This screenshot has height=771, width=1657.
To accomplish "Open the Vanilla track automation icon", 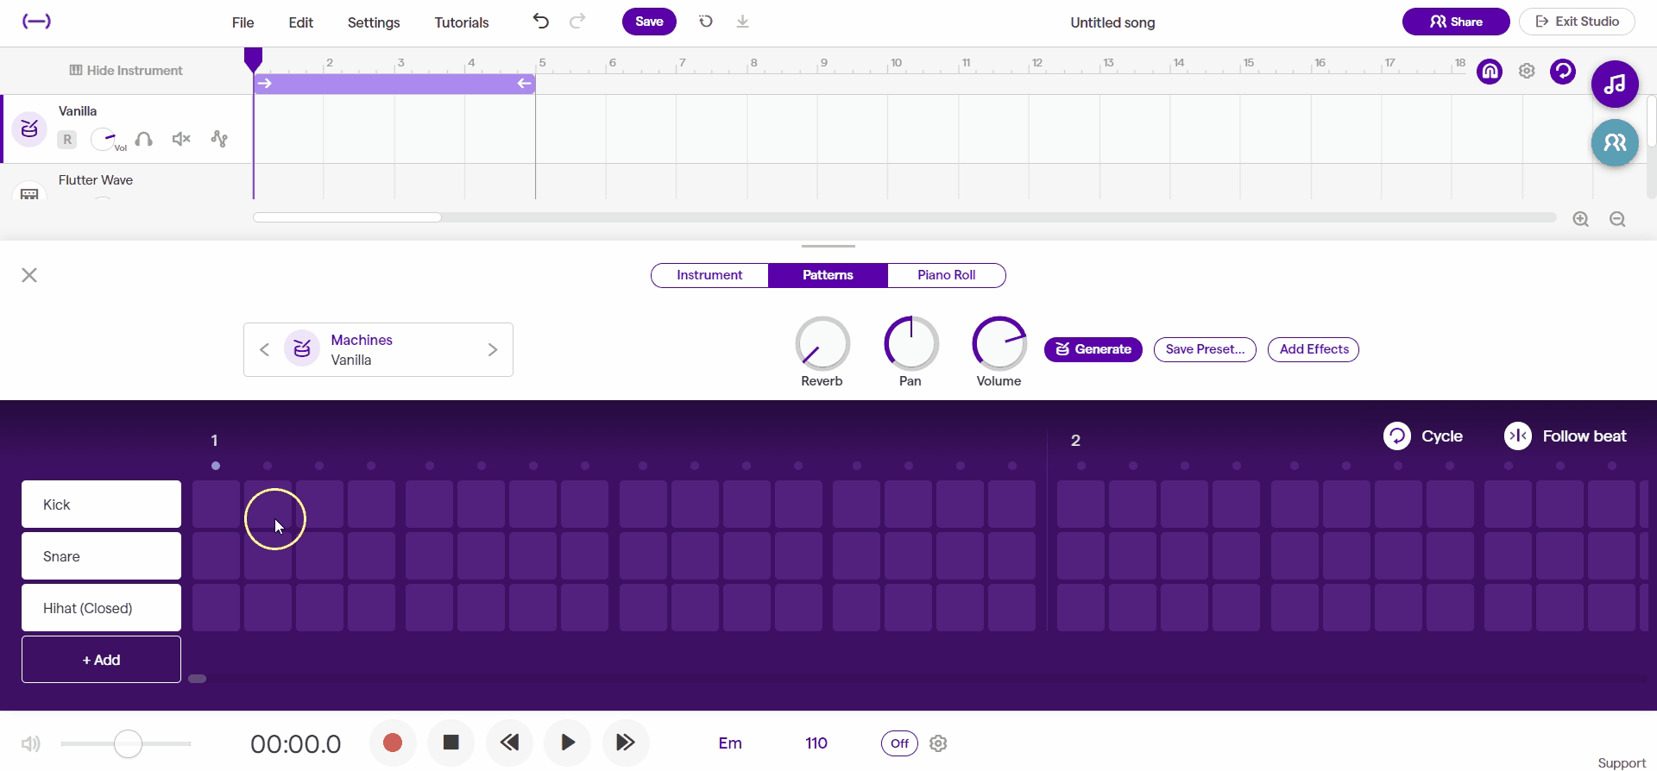I will click(219, 139).
